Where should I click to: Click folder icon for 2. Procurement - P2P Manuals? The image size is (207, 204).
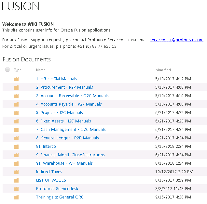point(16,87)
